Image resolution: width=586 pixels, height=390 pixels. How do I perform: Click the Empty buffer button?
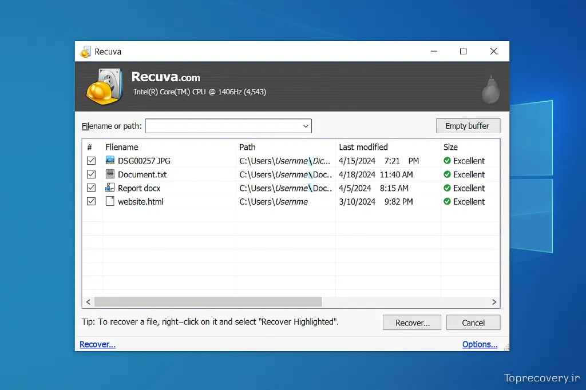click(468, 126)
